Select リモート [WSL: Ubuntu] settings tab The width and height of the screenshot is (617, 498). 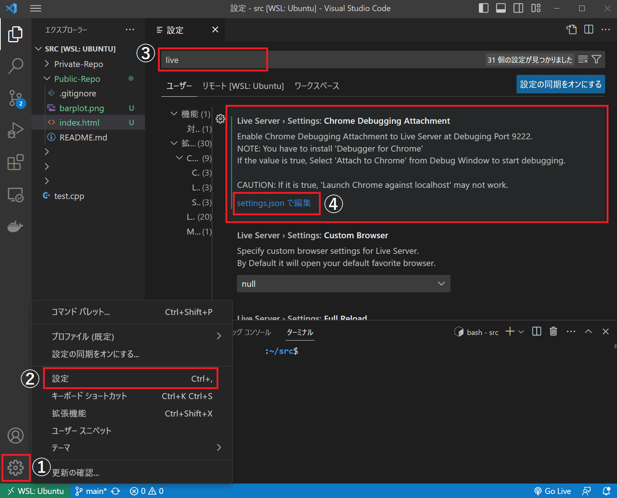(x=243, y=86)
